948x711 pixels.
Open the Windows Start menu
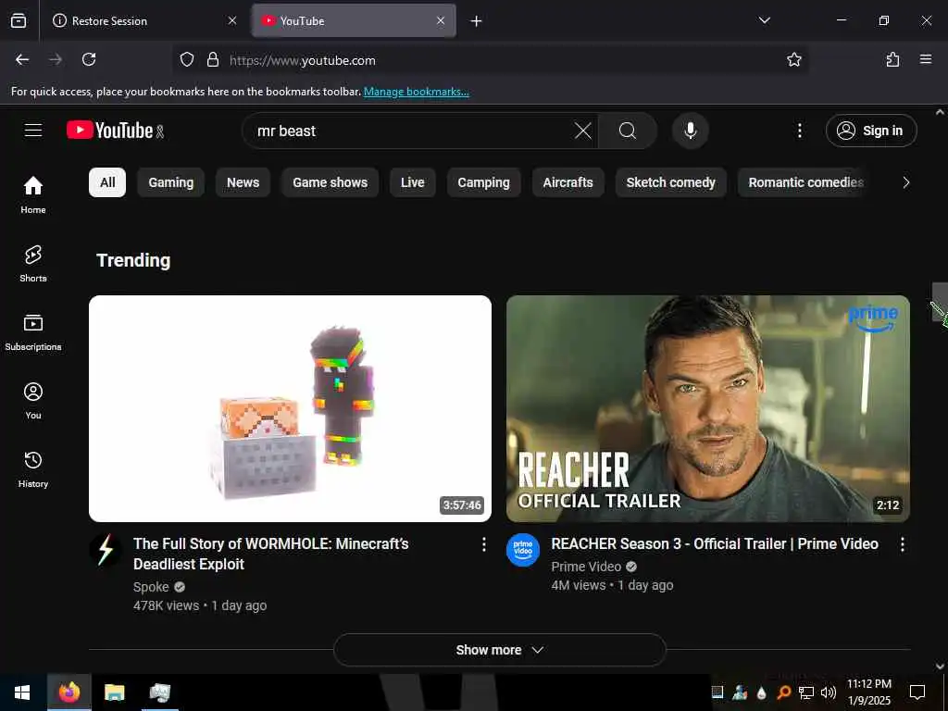22,692
